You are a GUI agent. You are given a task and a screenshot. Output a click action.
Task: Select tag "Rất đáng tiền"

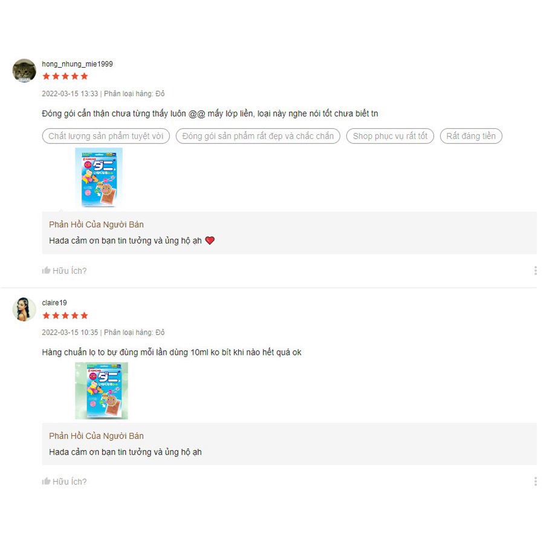click(x=471, y=136)
